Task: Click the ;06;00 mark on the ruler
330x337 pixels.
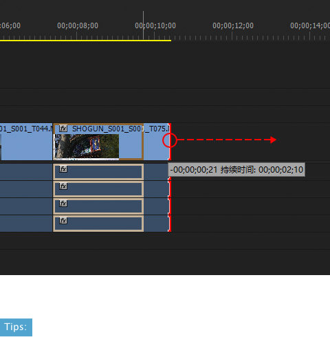Action: tap(10, 25)
